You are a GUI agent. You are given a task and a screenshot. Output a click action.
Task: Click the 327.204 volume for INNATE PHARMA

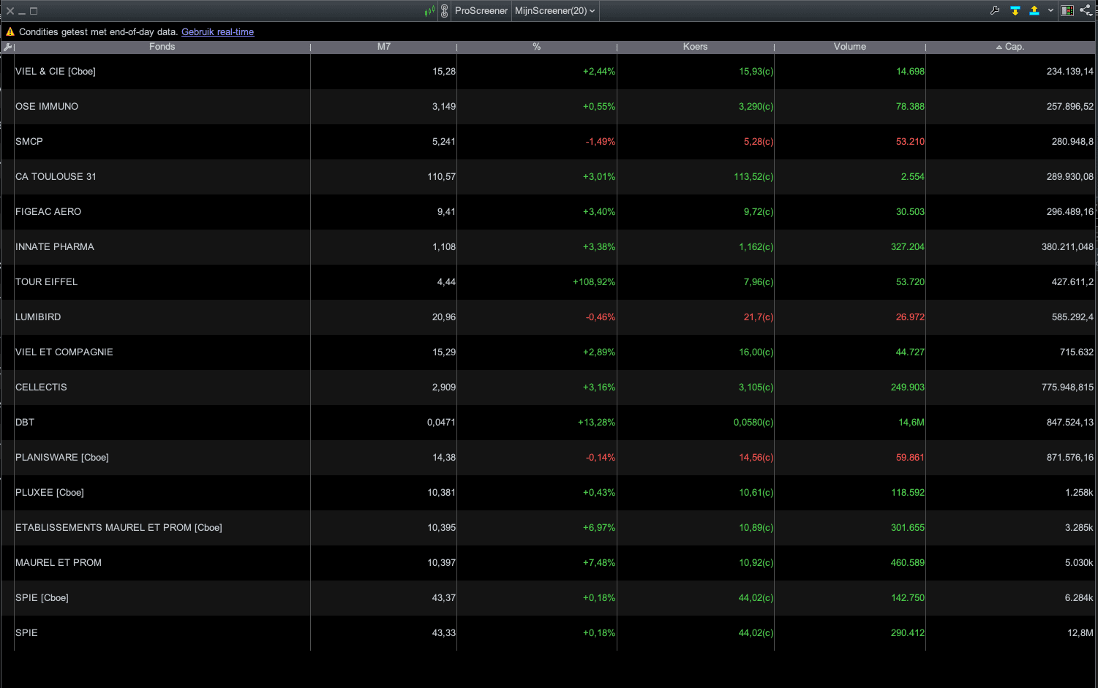pyautogui.click(x=908, y=247)
